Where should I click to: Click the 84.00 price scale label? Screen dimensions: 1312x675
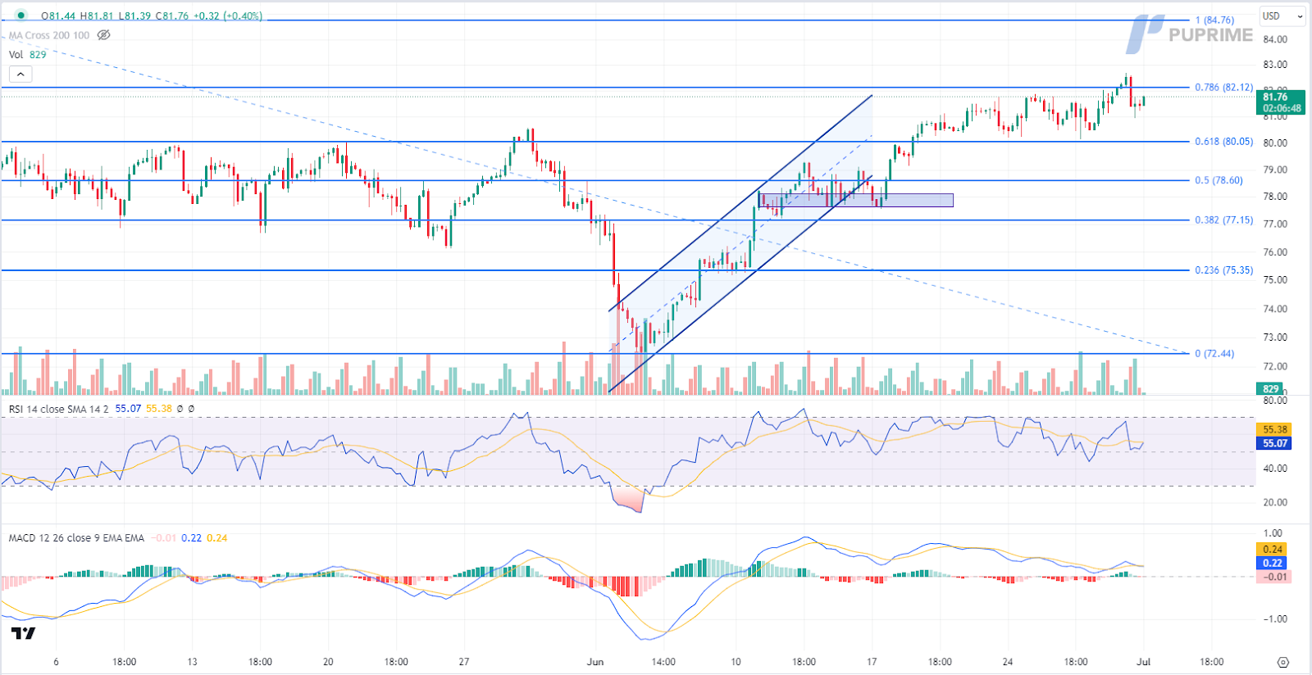click(x=1275, y=39)
